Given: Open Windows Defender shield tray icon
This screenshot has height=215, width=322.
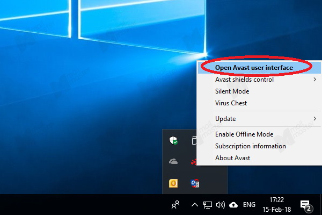Looking at the screenshot, I should coord(173,140).
